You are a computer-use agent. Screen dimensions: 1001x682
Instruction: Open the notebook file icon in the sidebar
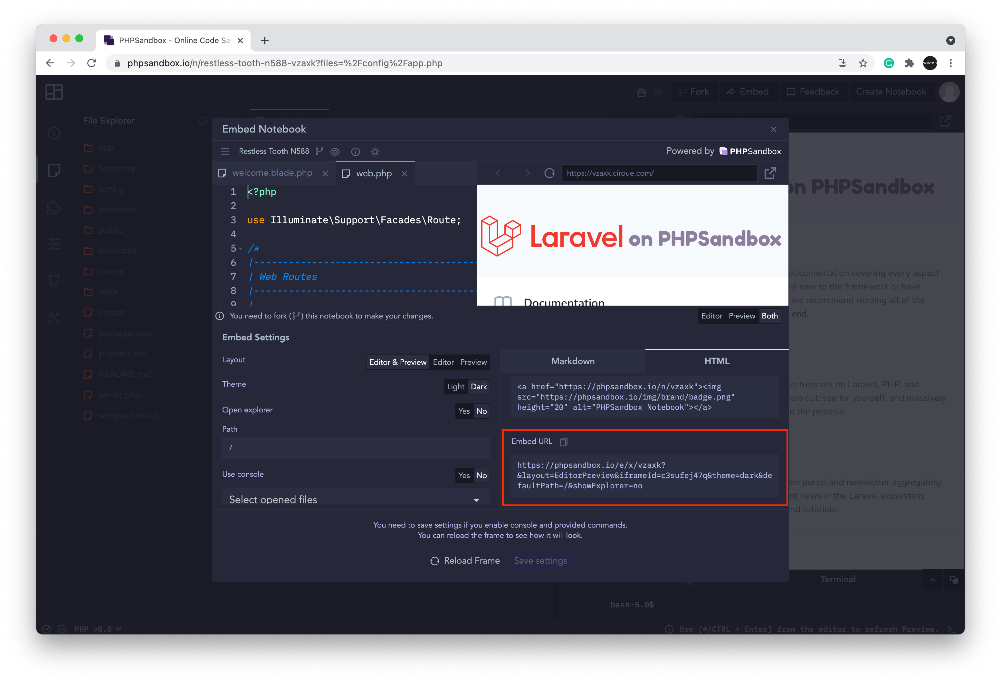[54, 170]
